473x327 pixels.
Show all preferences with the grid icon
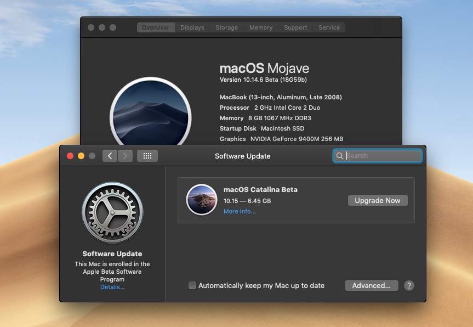[147, 156]
